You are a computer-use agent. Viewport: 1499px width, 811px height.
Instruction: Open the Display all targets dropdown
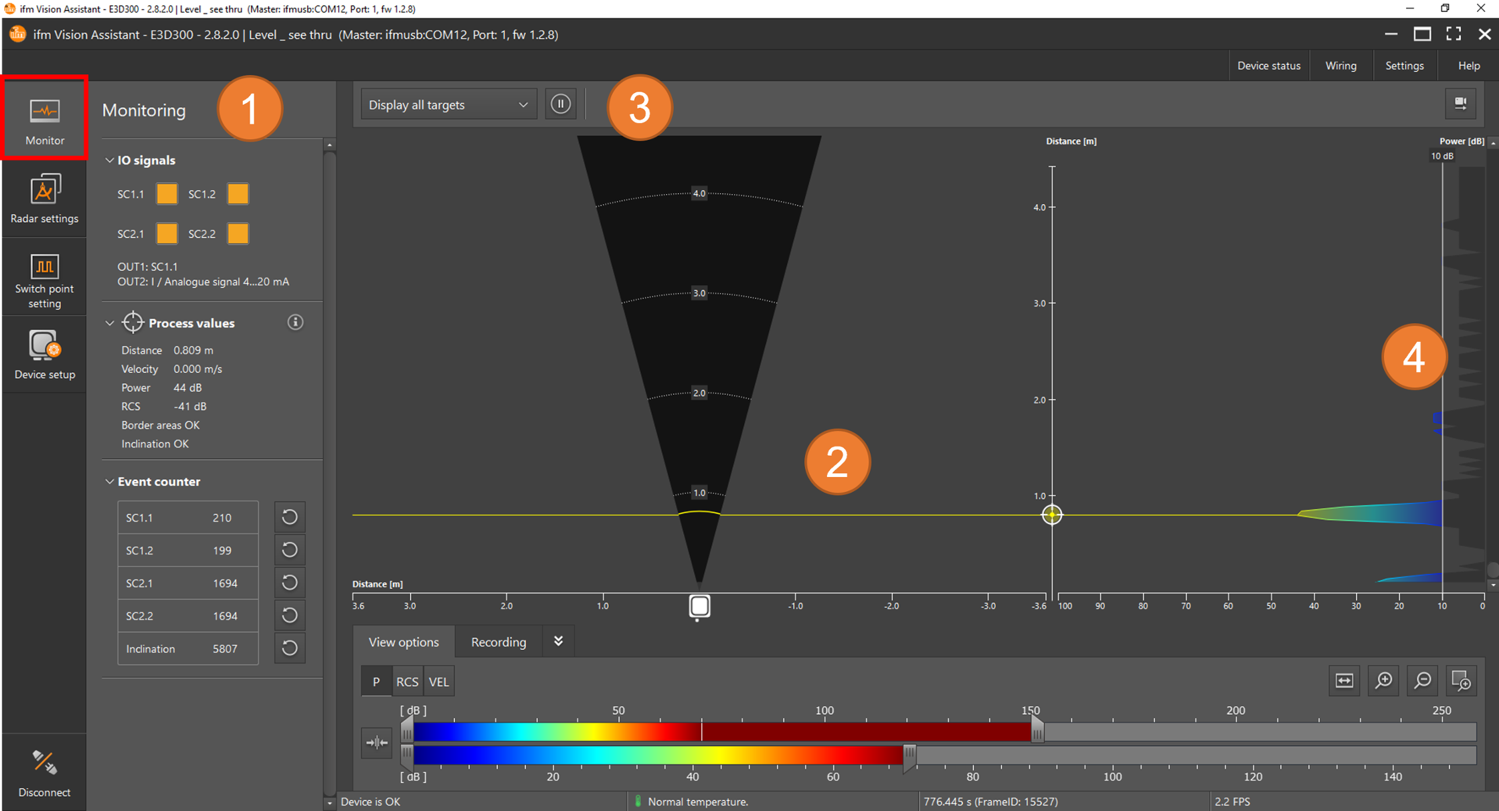pyautogui.click(x=448, y=104)
